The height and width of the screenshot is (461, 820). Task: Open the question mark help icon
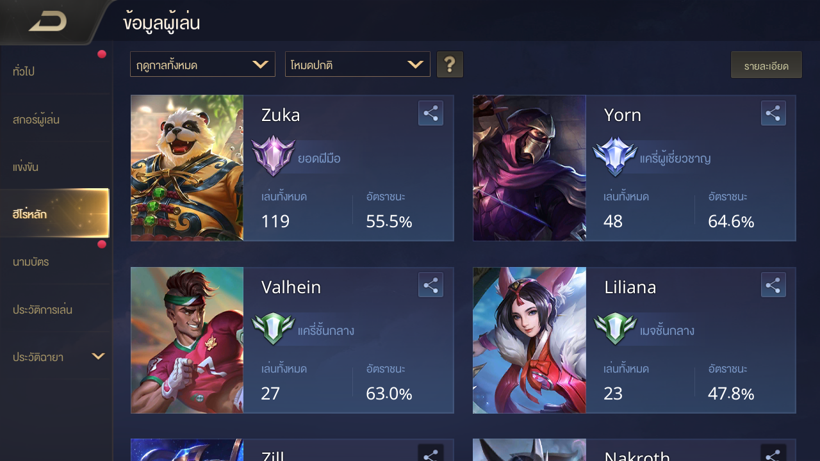click(x=450, y=65)
